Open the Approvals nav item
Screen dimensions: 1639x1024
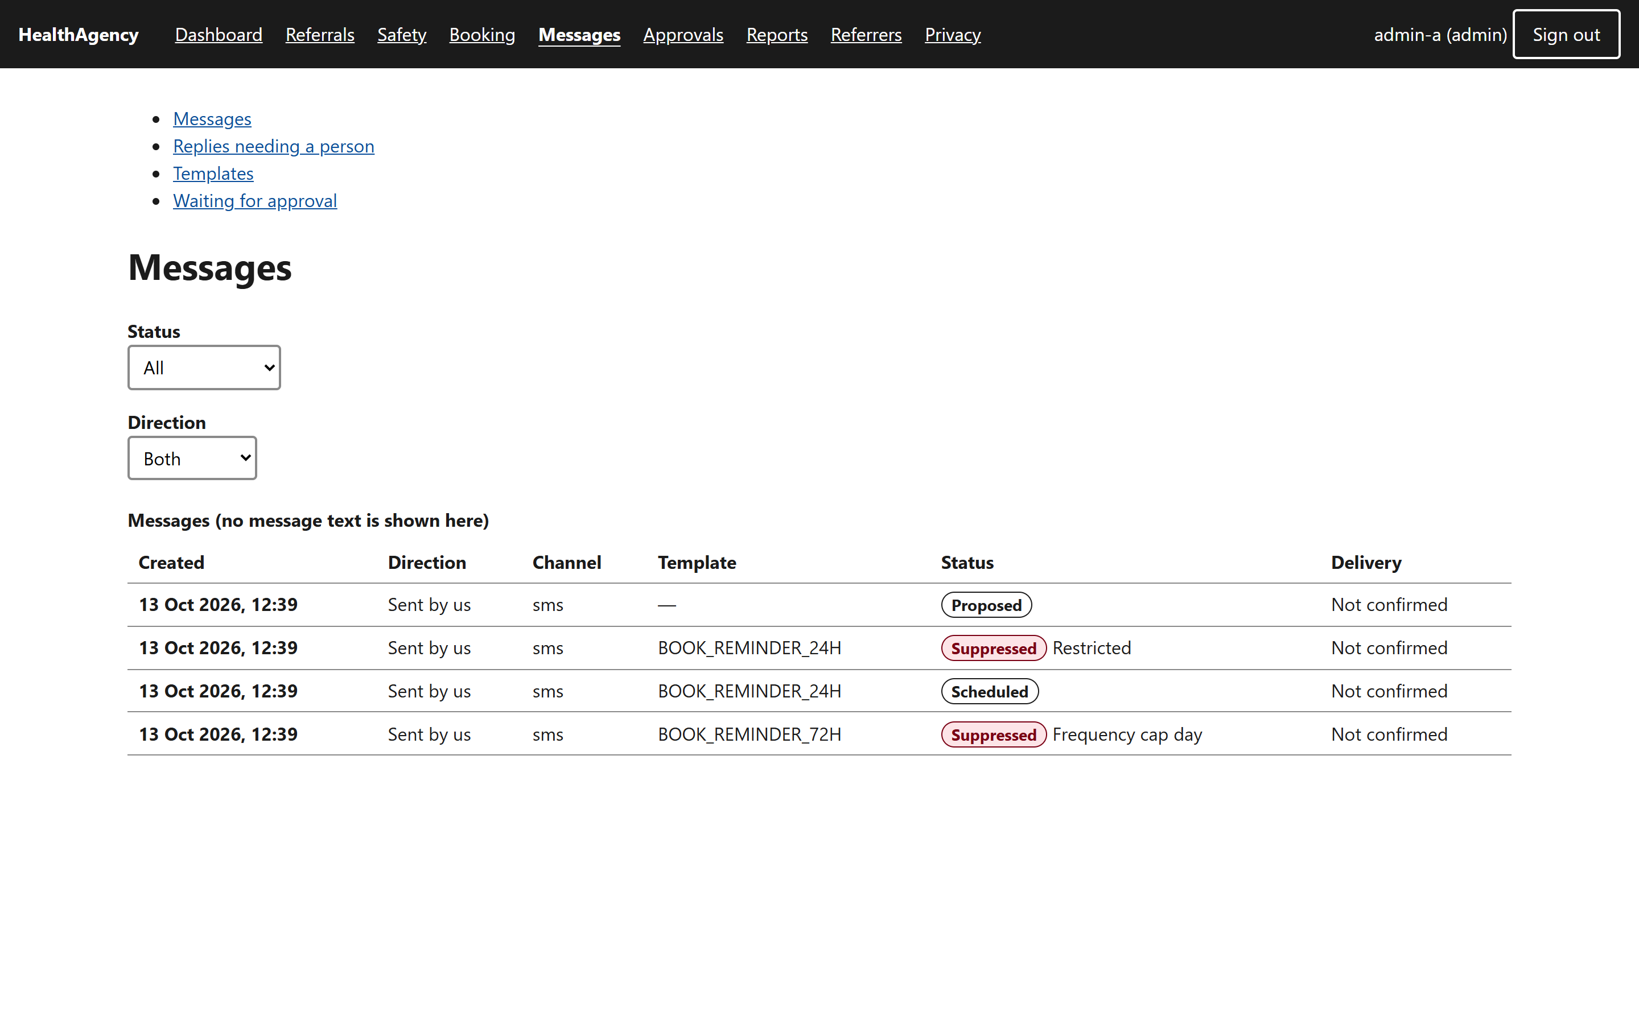(683, 35)
